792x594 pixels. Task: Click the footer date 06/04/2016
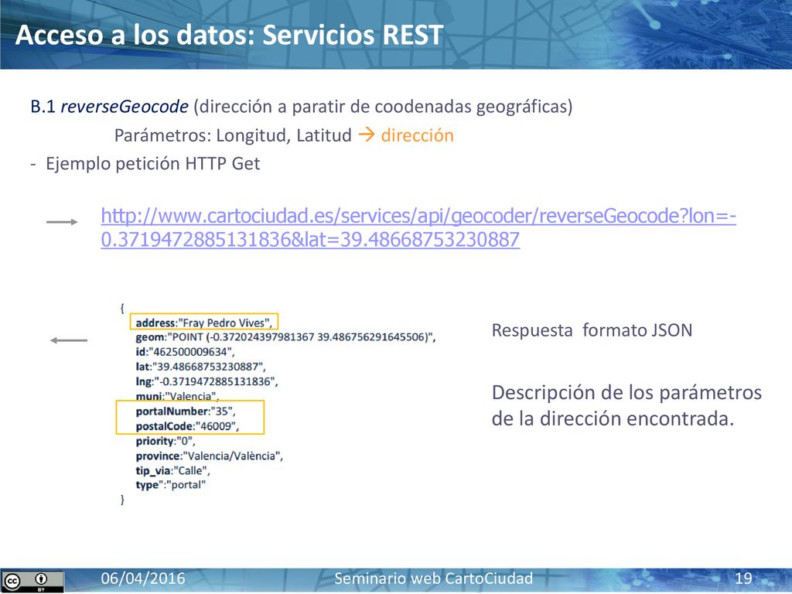coord(143,579)
